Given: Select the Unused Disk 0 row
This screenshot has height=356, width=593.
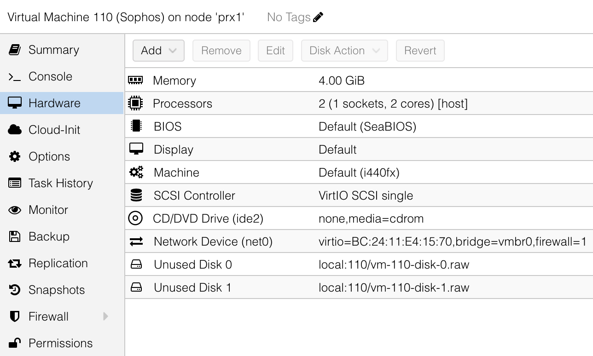Looking at the screenshot, I should (x=359, y=264).
